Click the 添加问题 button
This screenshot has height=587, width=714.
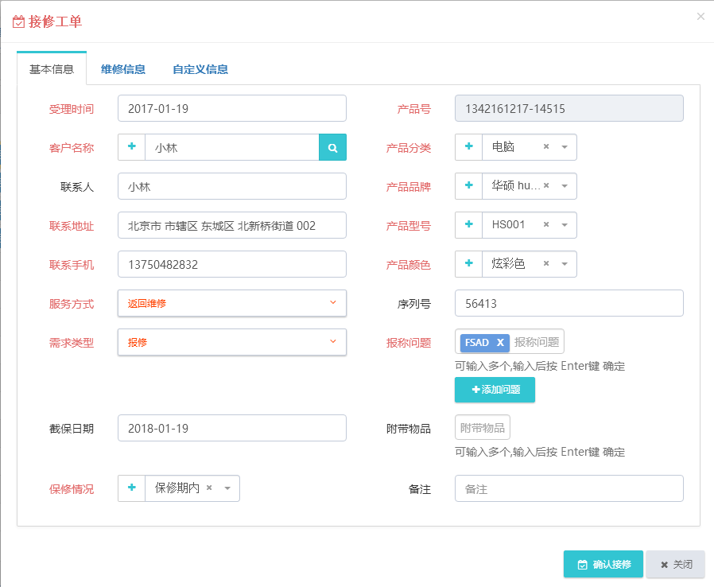(x=495, y=390)
